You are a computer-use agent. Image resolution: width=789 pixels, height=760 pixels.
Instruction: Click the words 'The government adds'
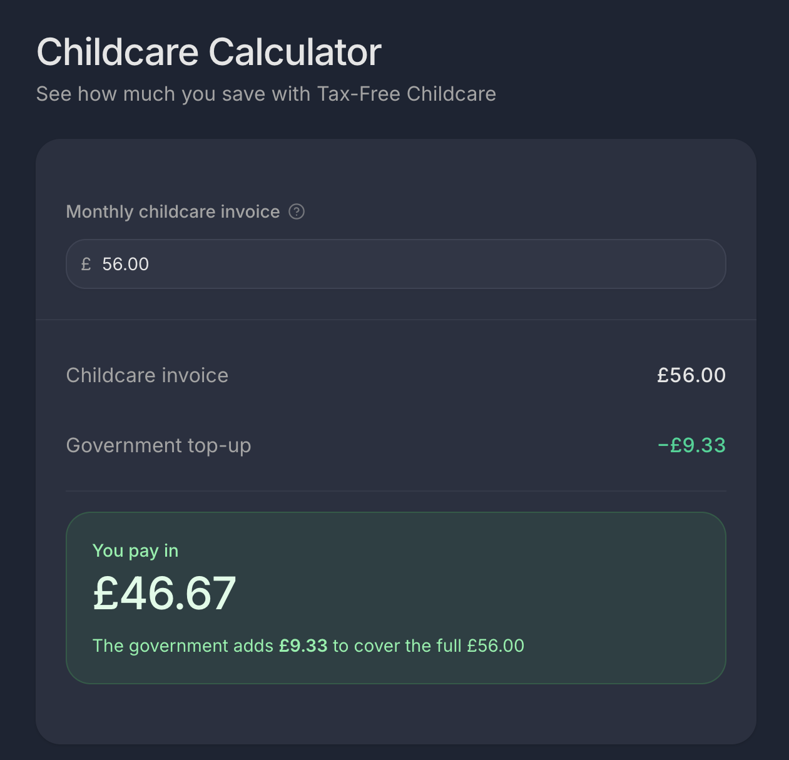(x=183, y=646)
